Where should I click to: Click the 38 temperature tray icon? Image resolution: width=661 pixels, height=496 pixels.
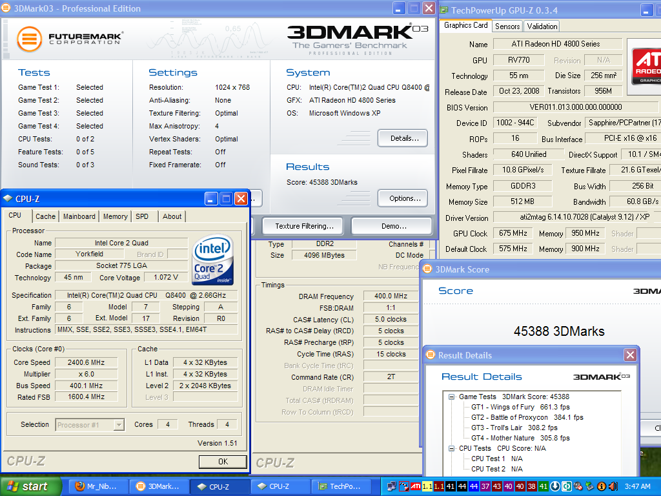click(532, 486)
